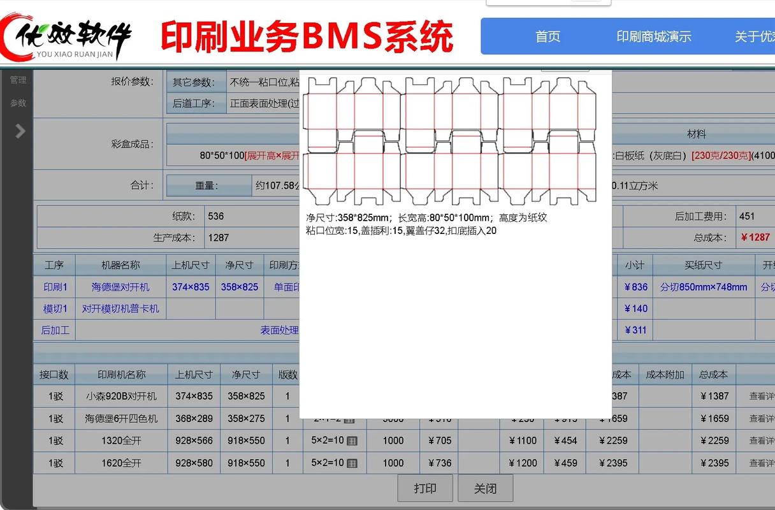Image resolution: width=775 pixels, height=510 pixels.
Task: Click the 小计 column header
Action: click(x=635, y=265)
